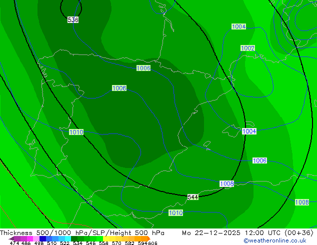Click the 1010 label over Portugal
This screenshot has width=317, height=245.
click(76, 132)
